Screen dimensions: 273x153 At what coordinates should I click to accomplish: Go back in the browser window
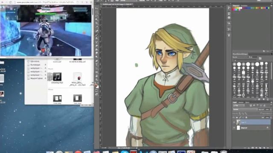3,2
